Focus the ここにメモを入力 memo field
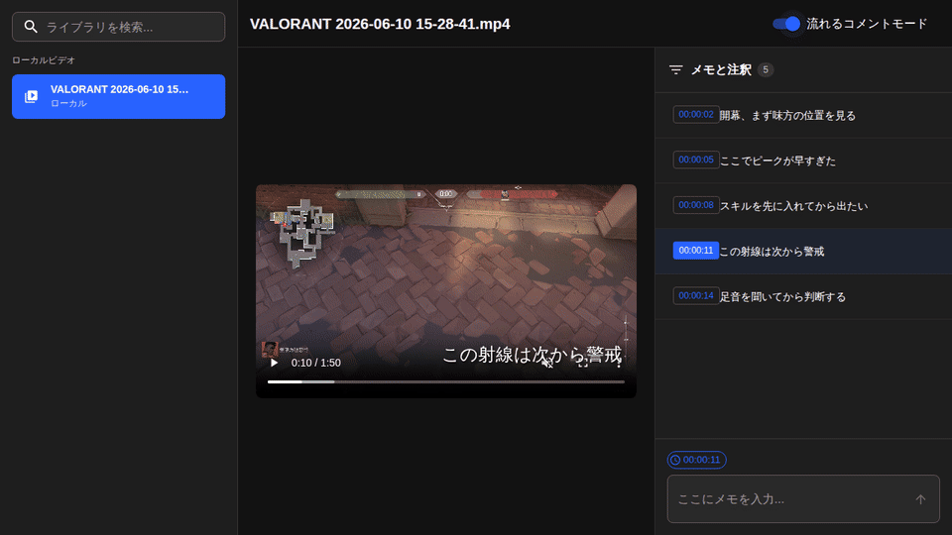Viewport: 952px width, 535px height. (803, 498)
